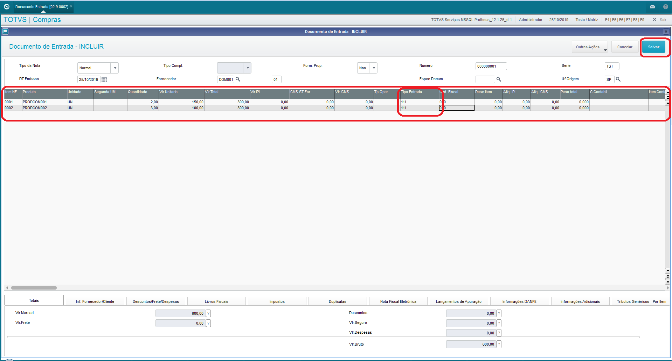Open the Informações DANFE tab
Viewport: 672px width, 361px height.
point(519,301)
